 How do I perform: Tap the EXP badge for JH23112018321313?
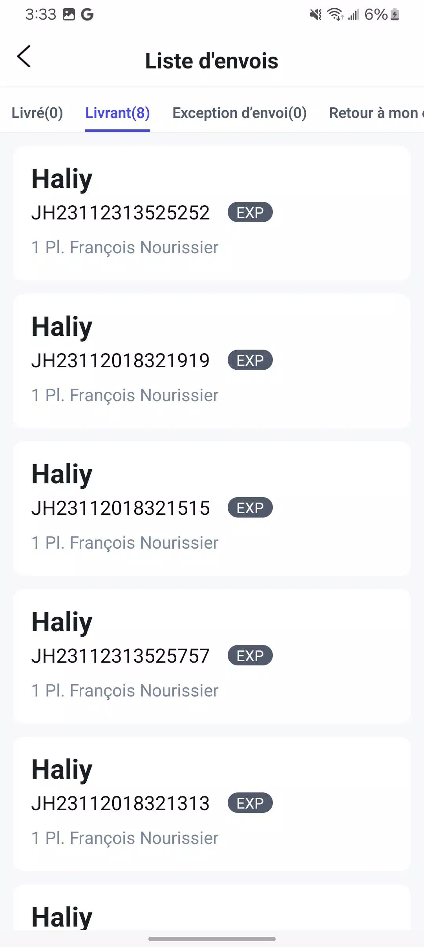click(250, 803)
